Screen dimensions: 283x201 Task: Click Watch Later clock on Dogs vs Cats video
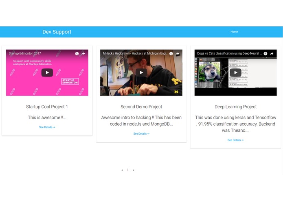(265, 54)
